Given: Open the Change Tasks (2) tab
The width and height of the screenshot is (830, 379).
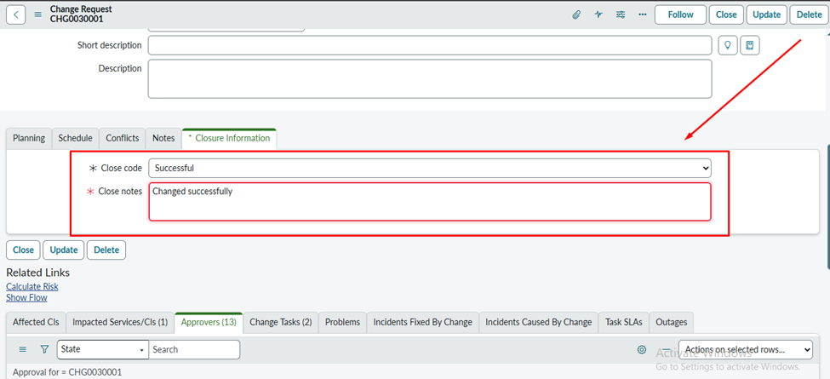Looking at the screenshot, I should 281,322.
